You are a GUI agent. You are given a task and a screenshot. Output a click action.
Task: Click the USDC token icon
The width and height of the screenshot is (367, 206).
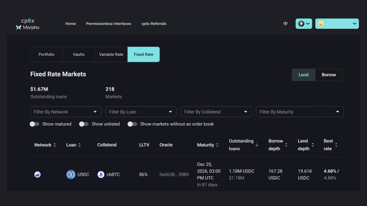[71, 174]
